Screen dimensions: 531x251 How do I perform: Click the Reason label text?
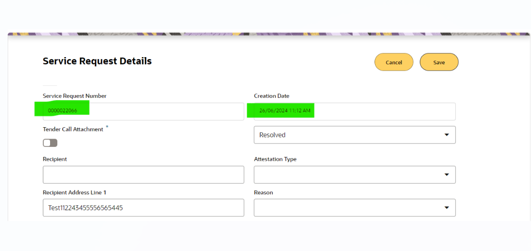(x=263, y=192)
